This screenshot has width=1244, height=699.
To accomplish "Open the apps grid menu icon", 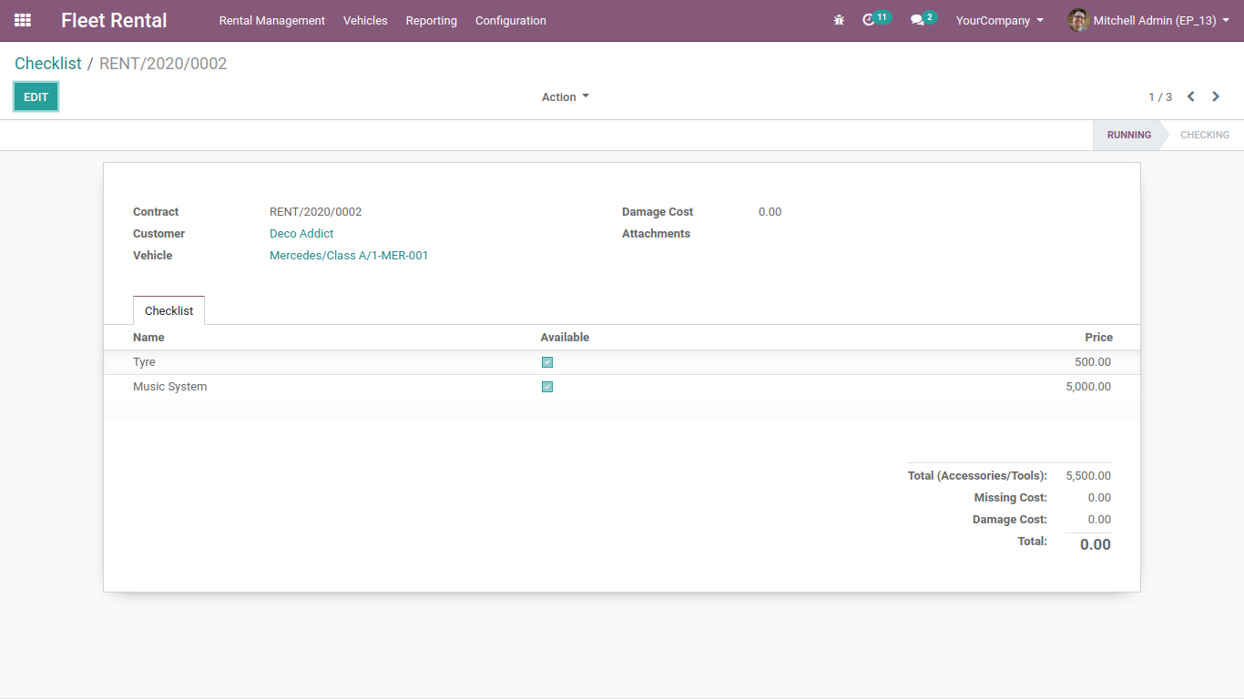I will [x=23, y=20].
